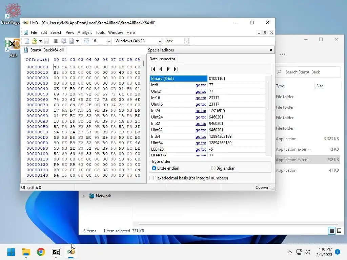Open Google Chrome from the taskbar

[x=41, y=252]
